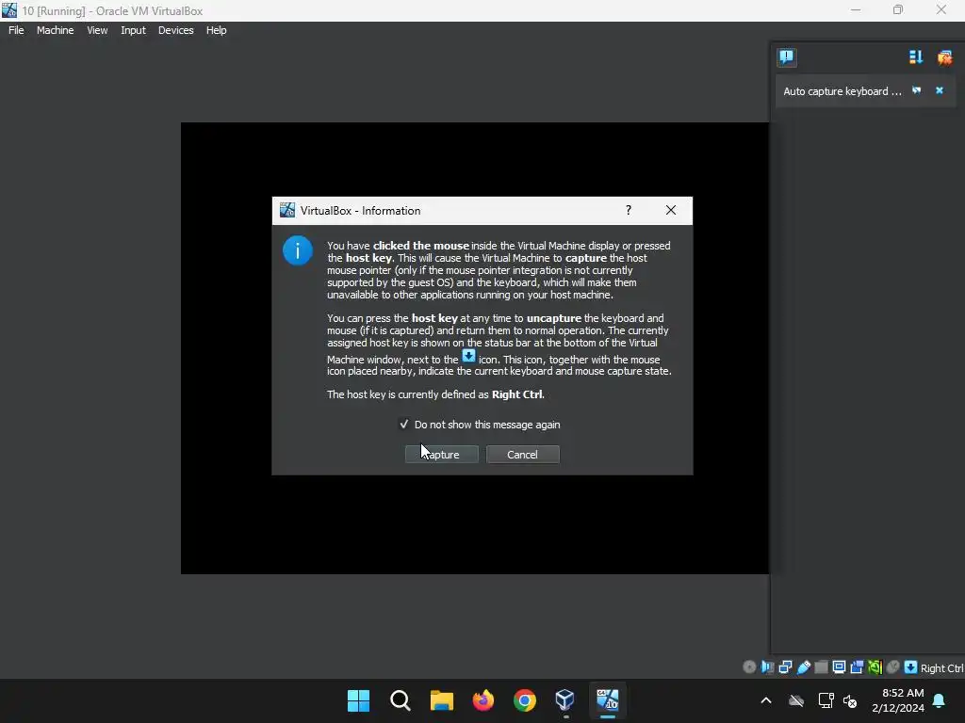Launch Chrome from the taskbar
The image size is (965, 723).
coord(524,700)
